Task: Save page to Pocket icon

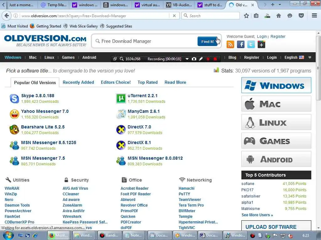Action: point(301,16)
